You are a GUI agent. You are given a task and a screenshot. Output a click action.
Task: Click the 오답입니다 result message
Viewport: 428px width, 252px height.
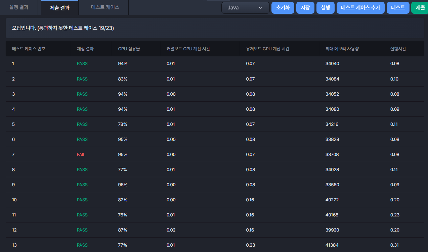[x=63, y=28]
